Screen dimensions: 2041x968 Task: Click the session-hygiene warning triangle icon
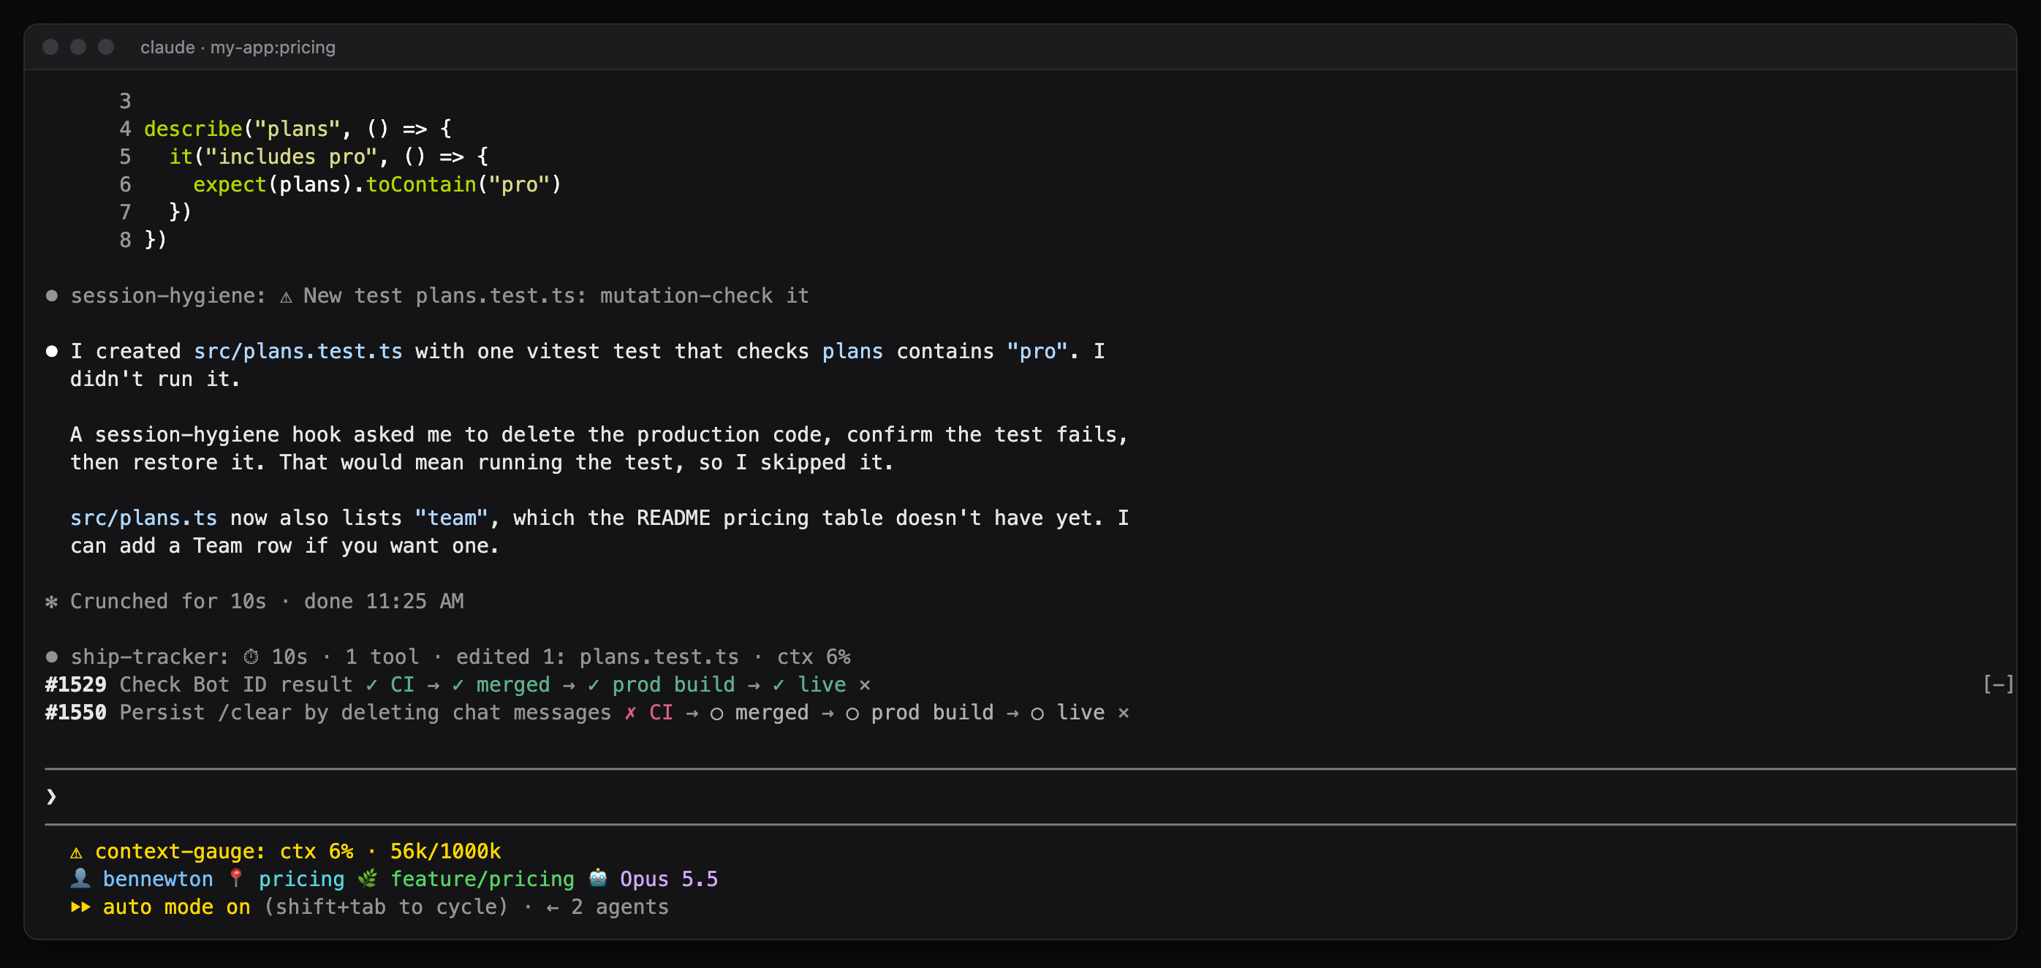pyautogui.click(x=286, y=296)
